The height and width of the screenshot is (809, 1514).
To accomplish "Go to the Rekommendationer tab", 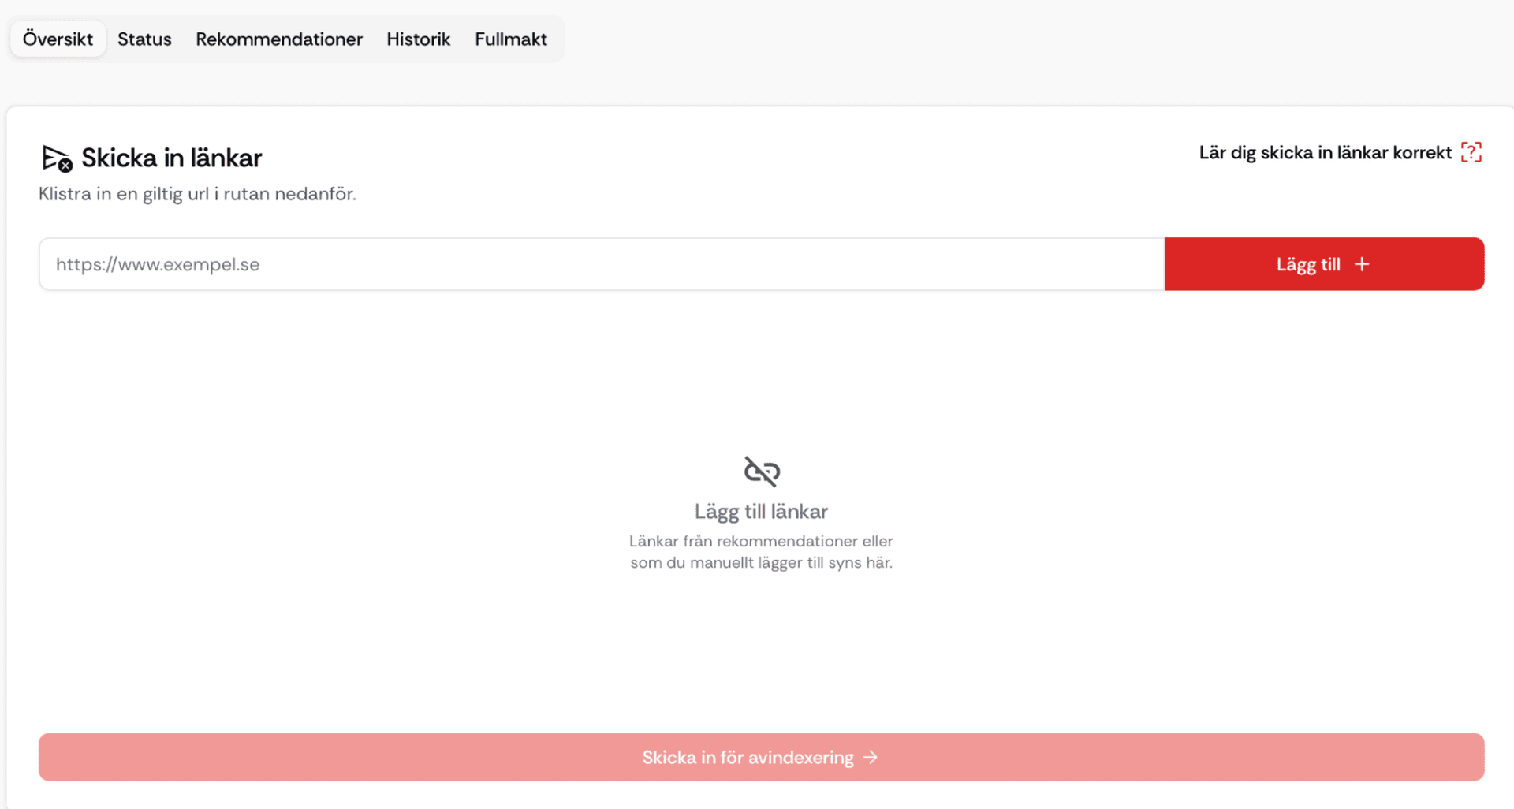I will tap(279, 39).
